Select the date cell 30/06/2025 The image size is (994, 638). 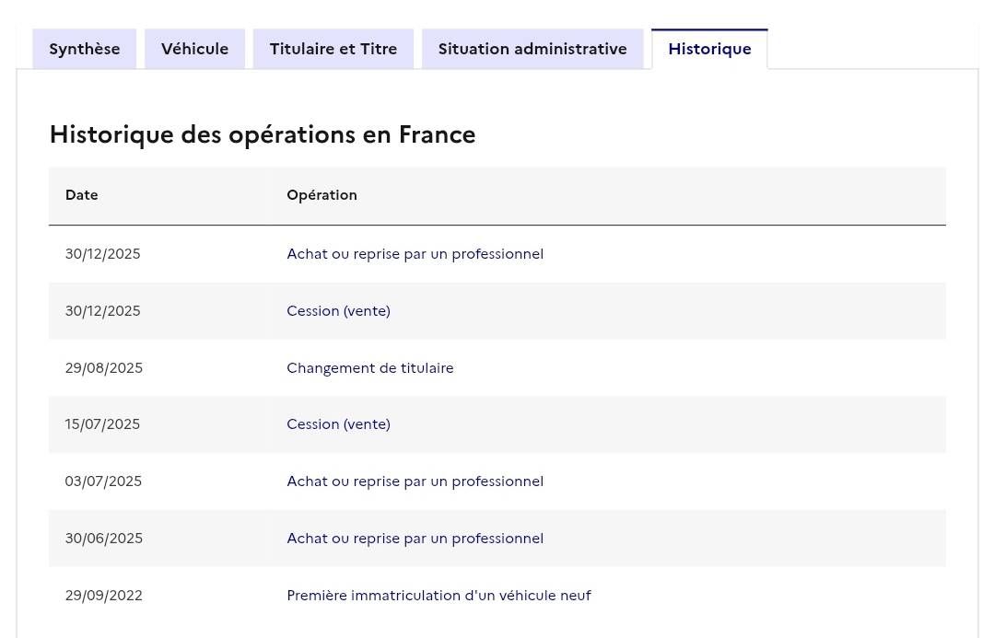click(104, 539)
